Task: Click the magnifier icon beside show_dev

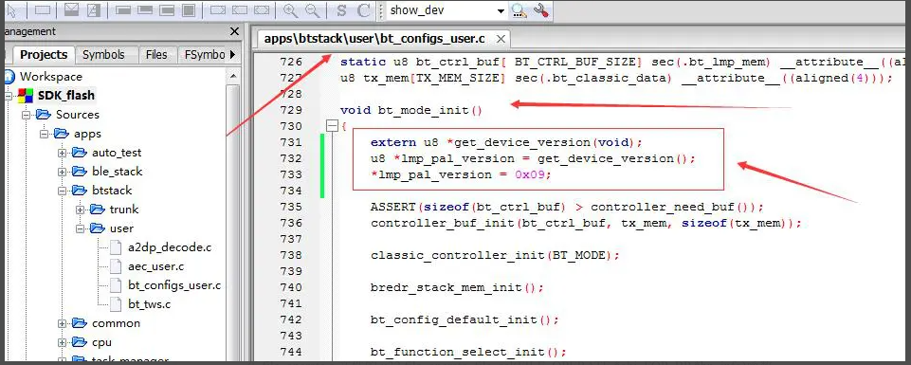Action: 519,9
